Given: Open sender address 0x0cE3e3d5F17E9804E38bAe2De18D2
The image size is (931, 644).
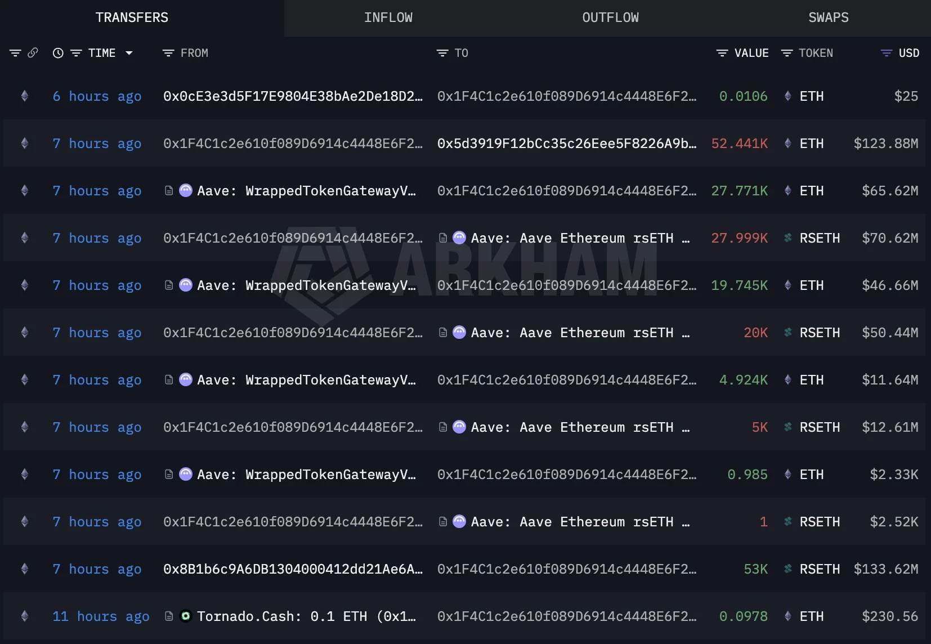Looking at the screenshot, I should [x=293, y=96].
